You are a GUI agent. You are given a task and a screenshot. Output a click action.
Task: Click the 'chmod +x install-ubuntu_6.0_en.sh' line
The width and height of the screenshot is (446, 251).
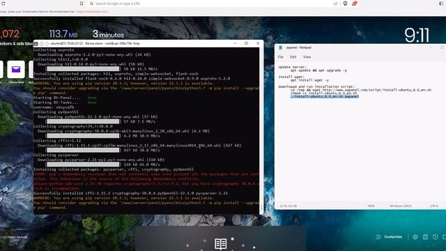(323, 93)
